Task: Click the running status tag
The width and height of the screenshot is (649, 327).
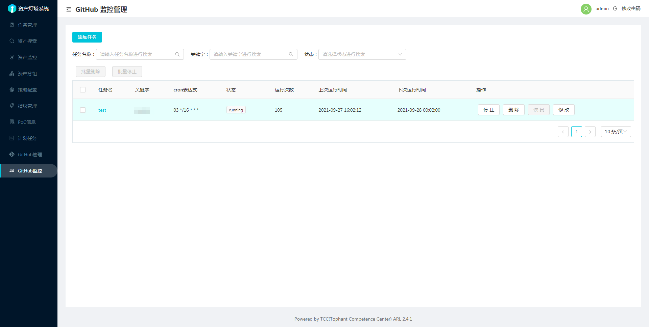Action: click(x=236, y=110)
